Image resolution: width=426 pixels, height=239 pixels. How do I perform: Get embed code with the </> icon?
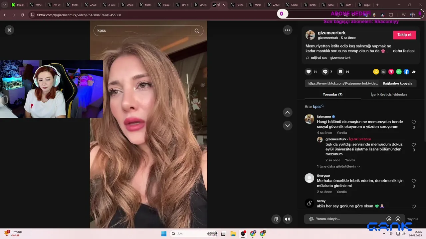[x=383, y=72]
